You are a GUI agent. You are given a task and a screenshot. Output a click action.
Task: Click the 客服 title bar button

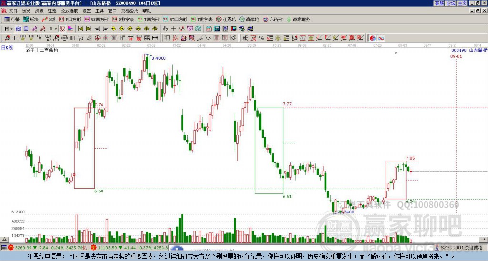[439, 3]
